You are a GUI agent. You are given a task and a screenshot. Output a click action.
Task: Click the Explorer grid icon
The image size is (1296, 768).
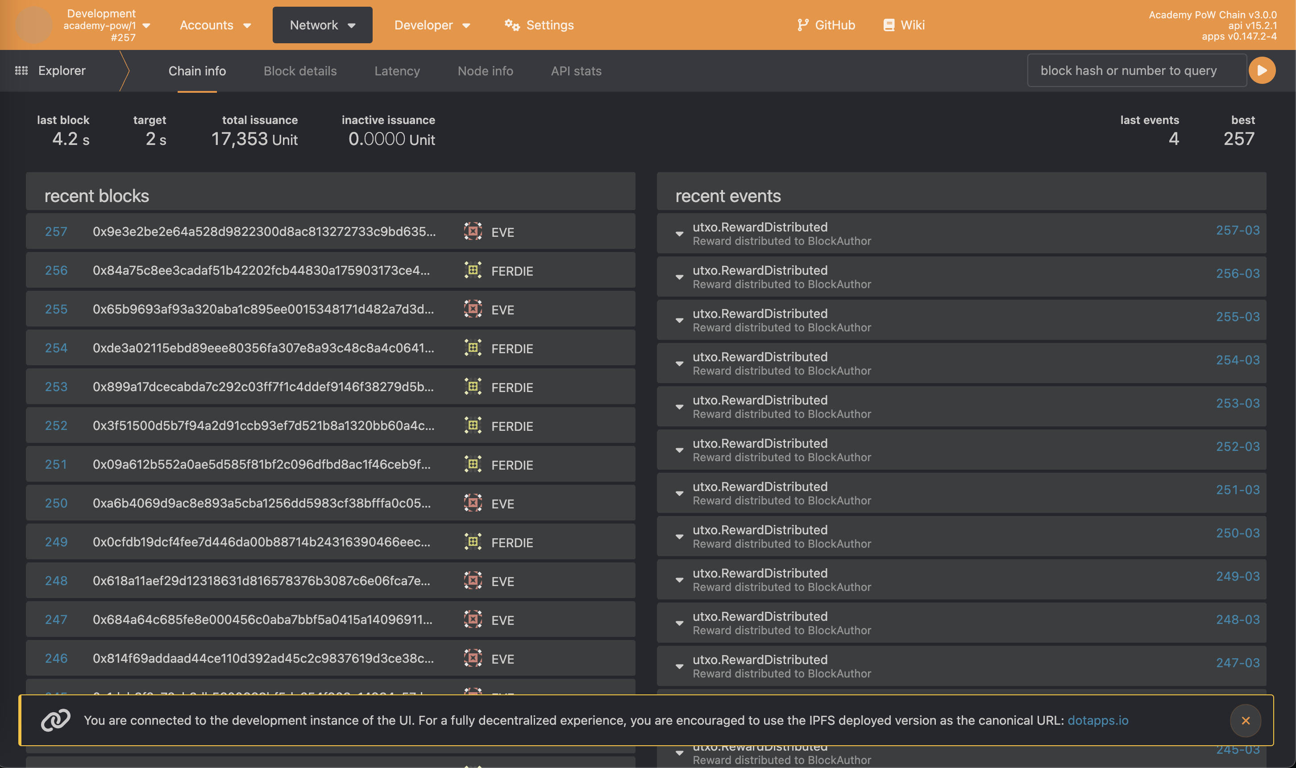[21, 70]
